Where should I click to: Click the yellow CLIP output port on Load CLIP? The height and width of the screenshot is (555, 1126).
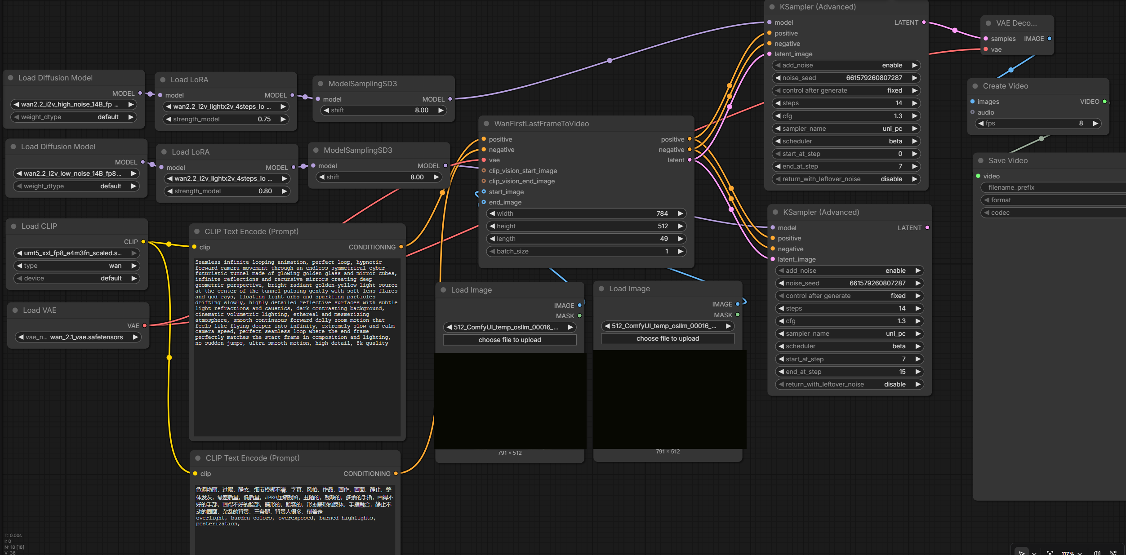(x=143, y=242)
